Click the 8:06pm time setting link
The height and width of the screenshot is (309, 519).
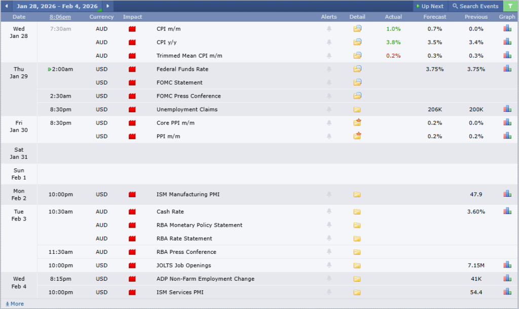click(x=60, y=17)
